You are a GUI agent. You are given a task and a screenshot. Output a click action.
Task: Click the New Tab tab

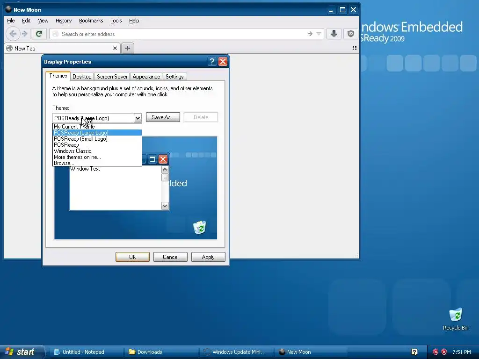click(x=63, y=48)
